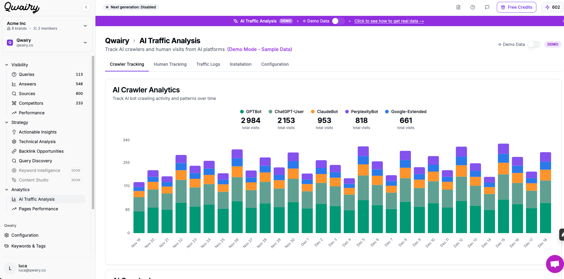The image size is (564, 279).
Task: Open the Answers sidebar item
Action: tap(47, 84)
